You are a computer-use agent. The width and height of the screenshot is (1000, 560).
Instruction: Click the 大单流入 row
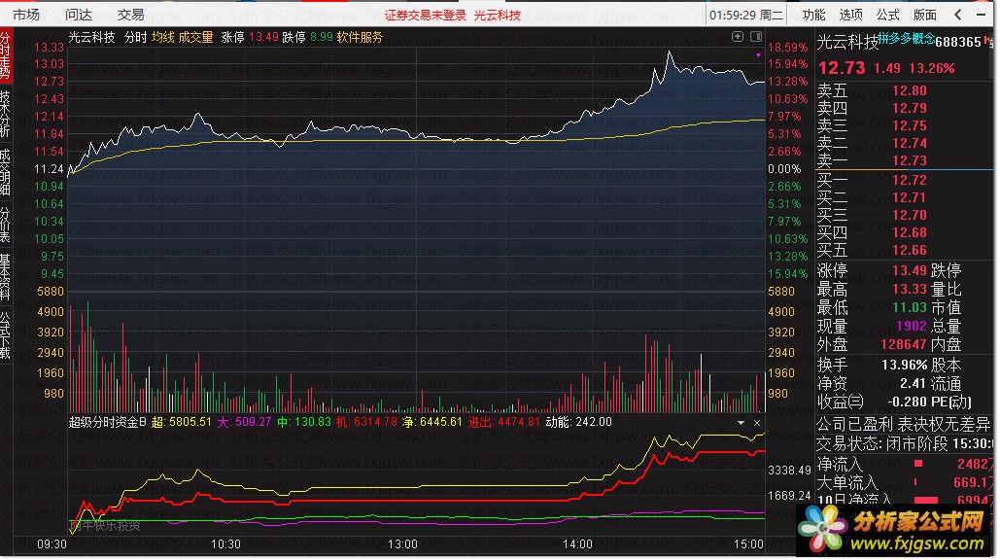point(905,483)
